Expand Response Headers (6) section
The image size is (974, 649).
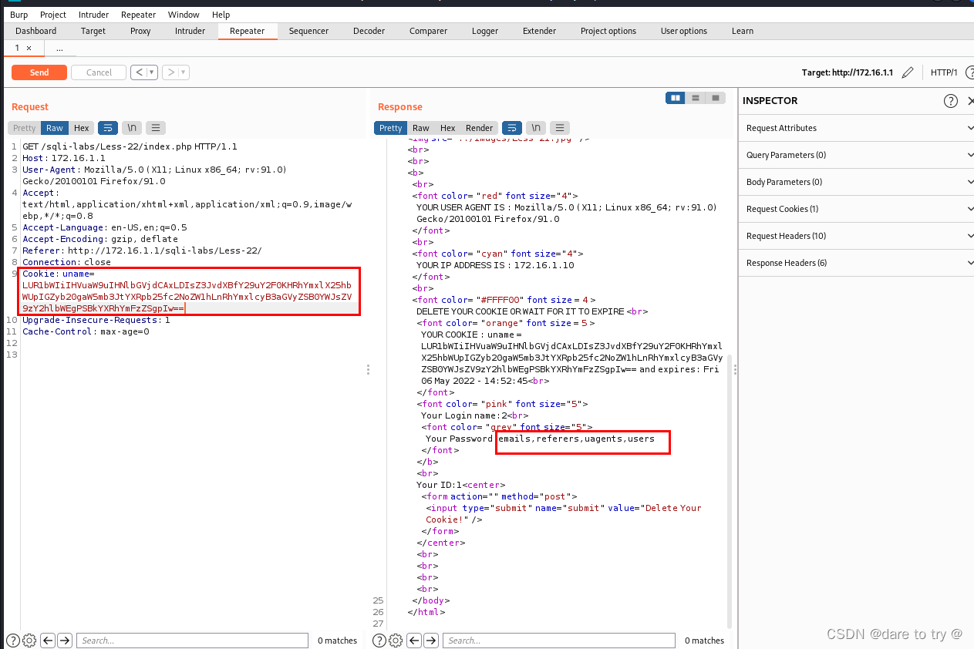point(856,263)
